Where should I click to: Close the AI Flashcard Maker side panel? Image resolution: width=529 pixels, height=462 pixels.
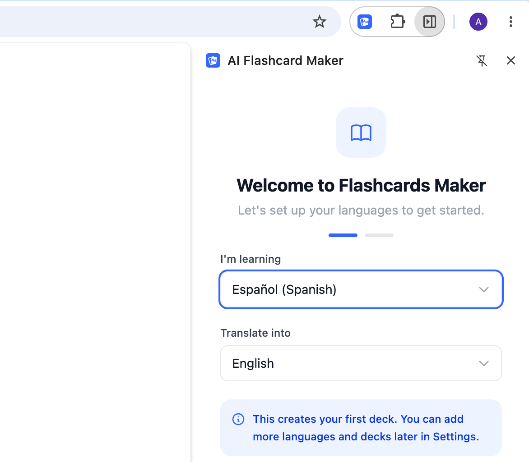511,61
